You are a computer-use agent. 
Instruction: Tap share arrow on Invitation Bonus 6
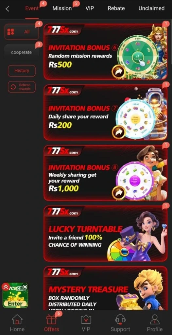pos(118,72)
